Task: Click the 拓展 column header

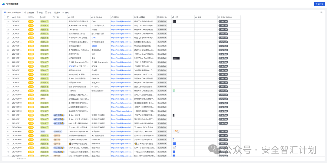Action: (x=206, y=17)
